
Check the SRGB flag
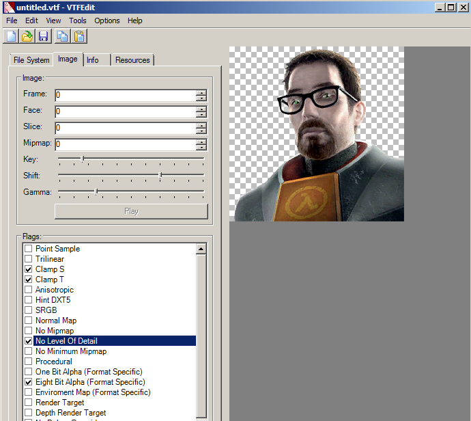point(29,310)
